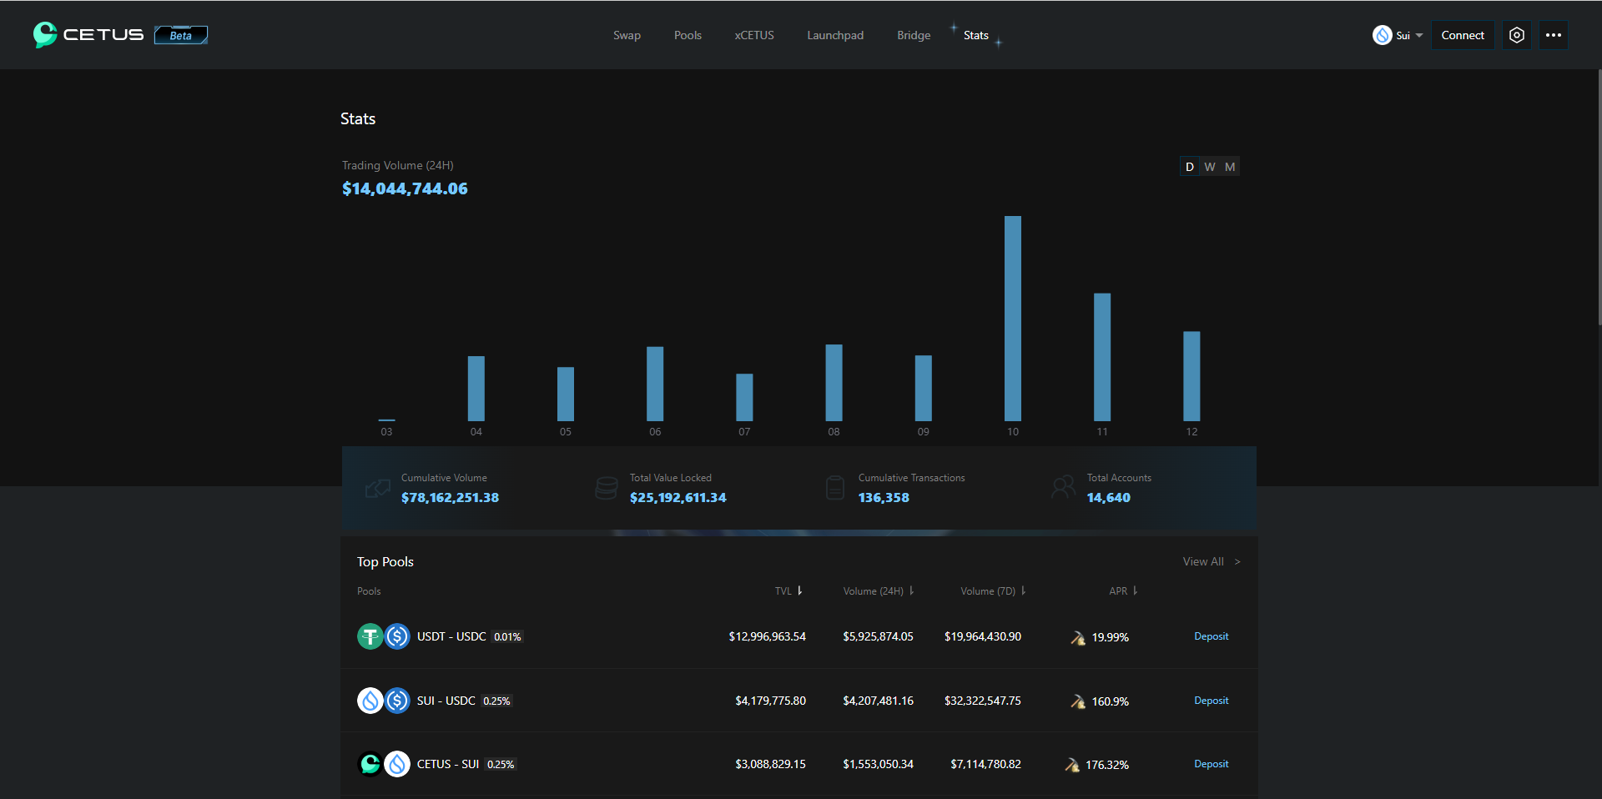Click the Cumulative Volume icon
The width and height of the screenshot is (1602, 799).
point(378,488)
